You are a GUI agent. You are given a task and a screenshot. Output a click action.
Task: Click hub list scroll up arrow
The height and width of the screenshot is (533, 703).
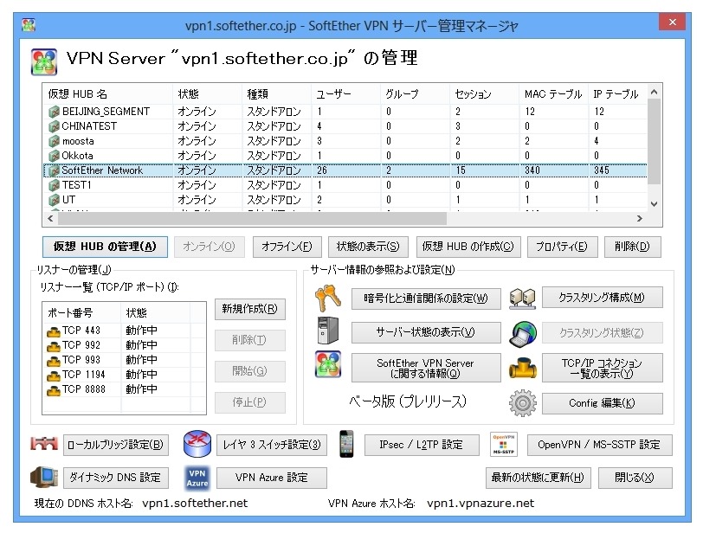pyautogui.click(x=655, y=92)
